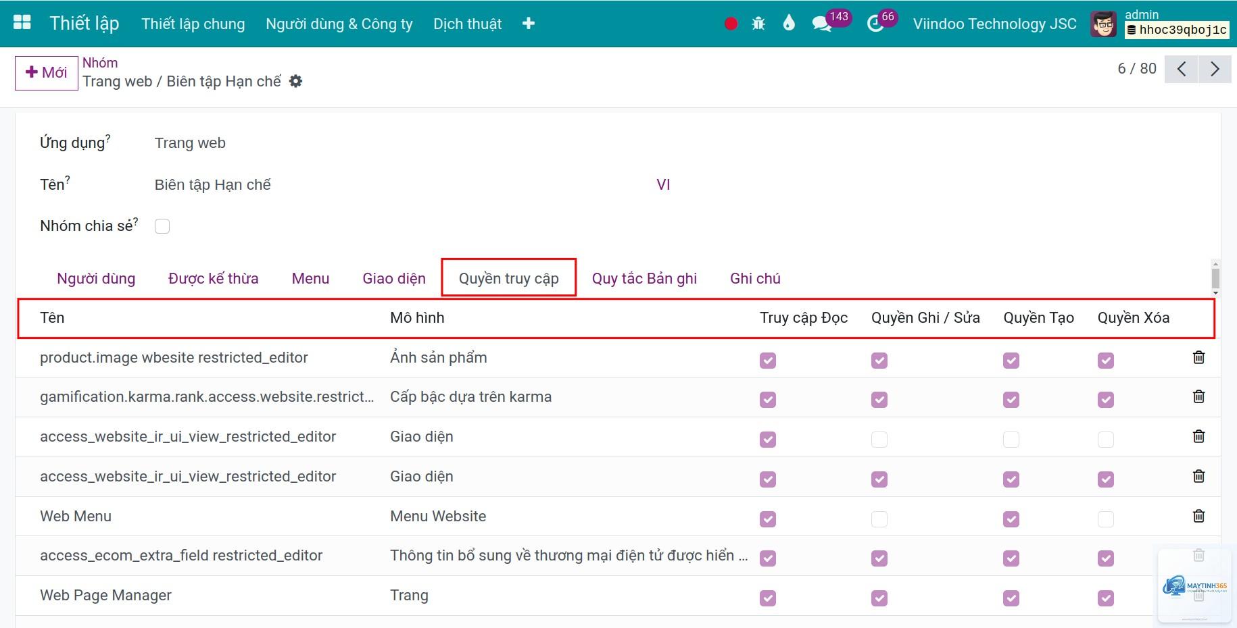Open the Người dùng & Công ty menu

pyautogui.click(x=339, y=24)
